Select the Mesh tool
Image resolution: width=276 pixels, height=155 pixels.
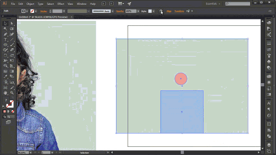click(5, 71)
